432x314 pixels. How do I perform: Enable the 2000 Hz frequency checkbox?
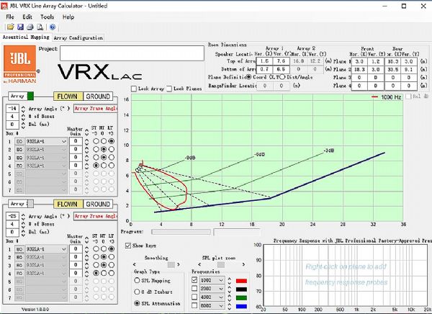[194, 288]
